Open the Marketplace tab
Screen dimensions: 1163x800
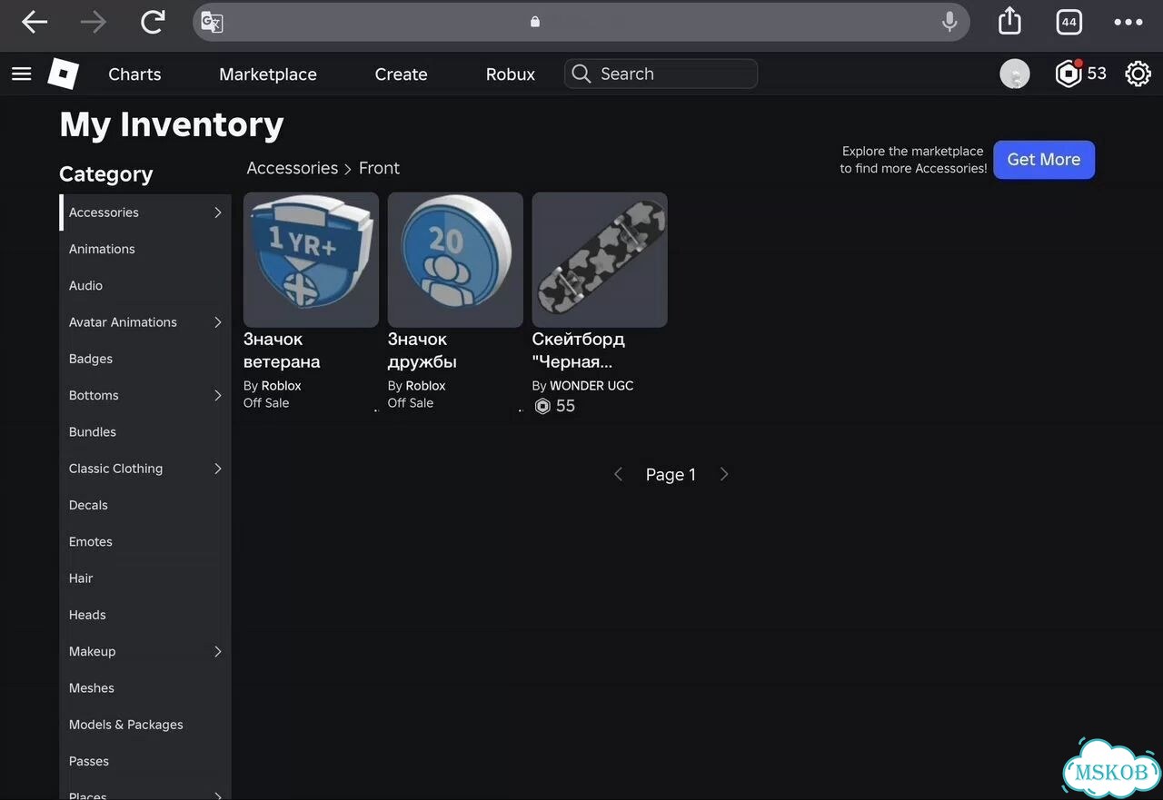(268, 74)
